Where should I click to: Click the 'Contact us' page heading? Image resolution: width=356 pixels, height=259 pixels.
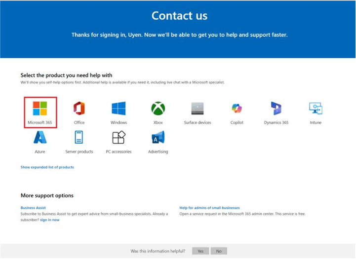pyautogui.click(x=179, y=16)
